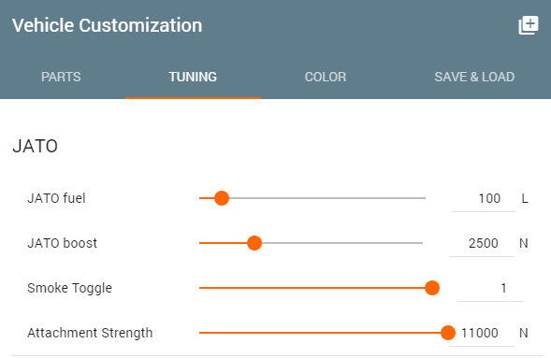Click the grey JATO fuel slider track

click(x=327, y=198)
